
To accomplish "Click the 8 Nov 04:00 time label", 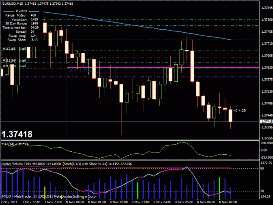I will [x=162, y=202].
